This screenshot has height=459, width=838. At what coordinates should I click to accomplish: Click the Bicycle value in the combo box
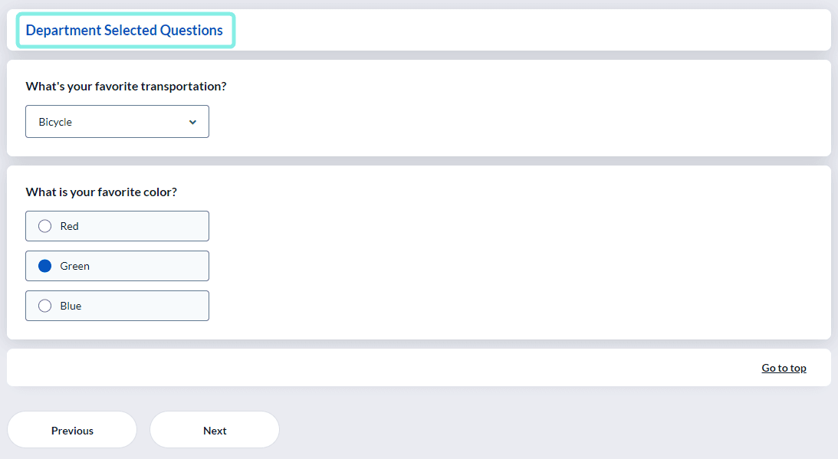pos(55,122)
